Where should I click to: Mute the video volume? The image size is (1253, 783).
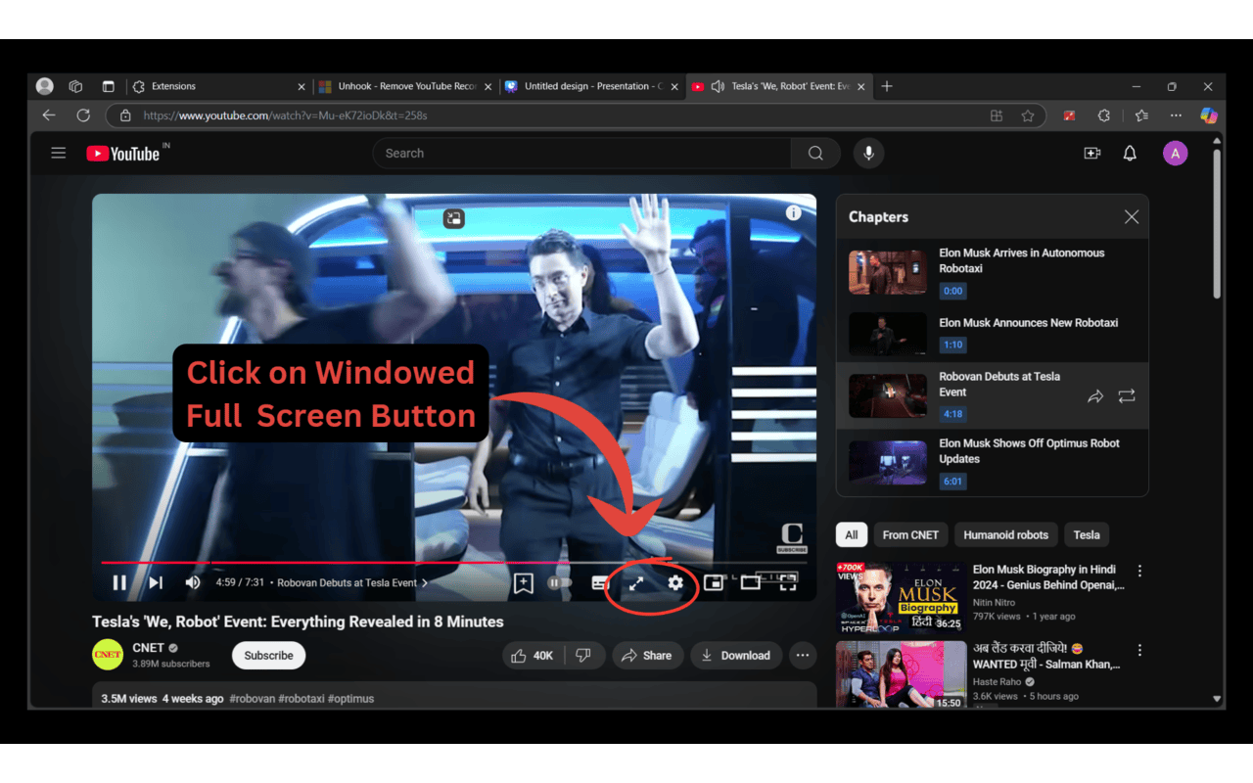193,582
